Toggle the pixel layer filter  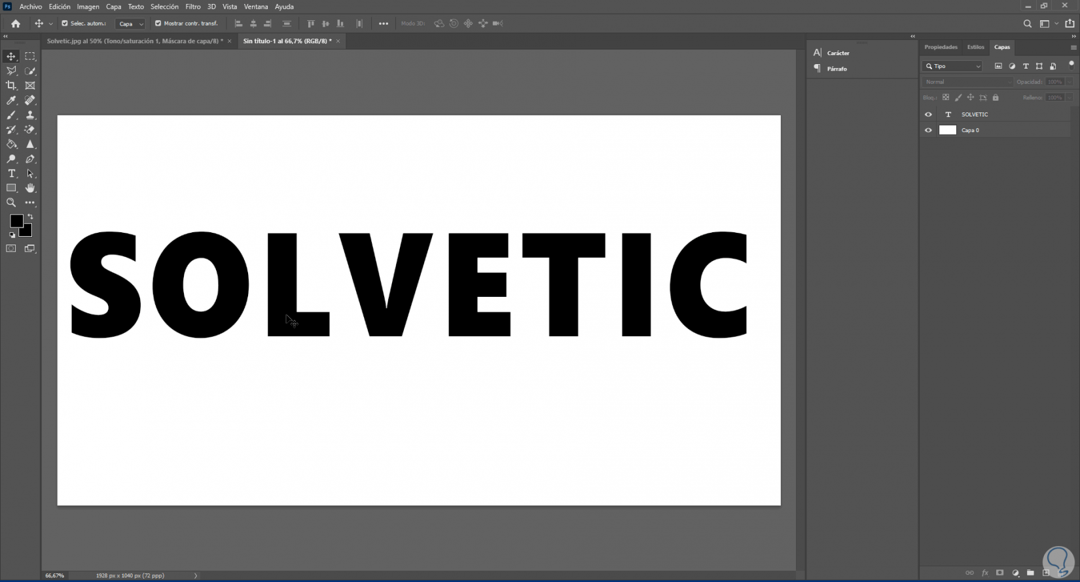tap(998, 66)
